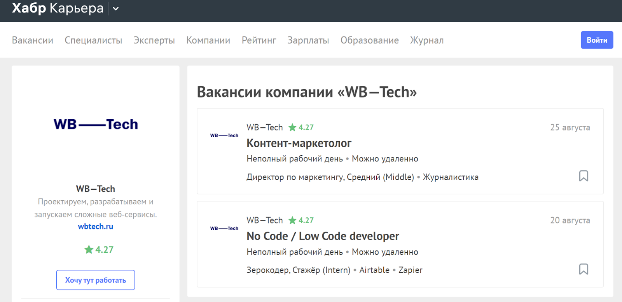Click the 25 августа date
The width and height of the screenshot is (622, 302).
(x=570, y=127)
